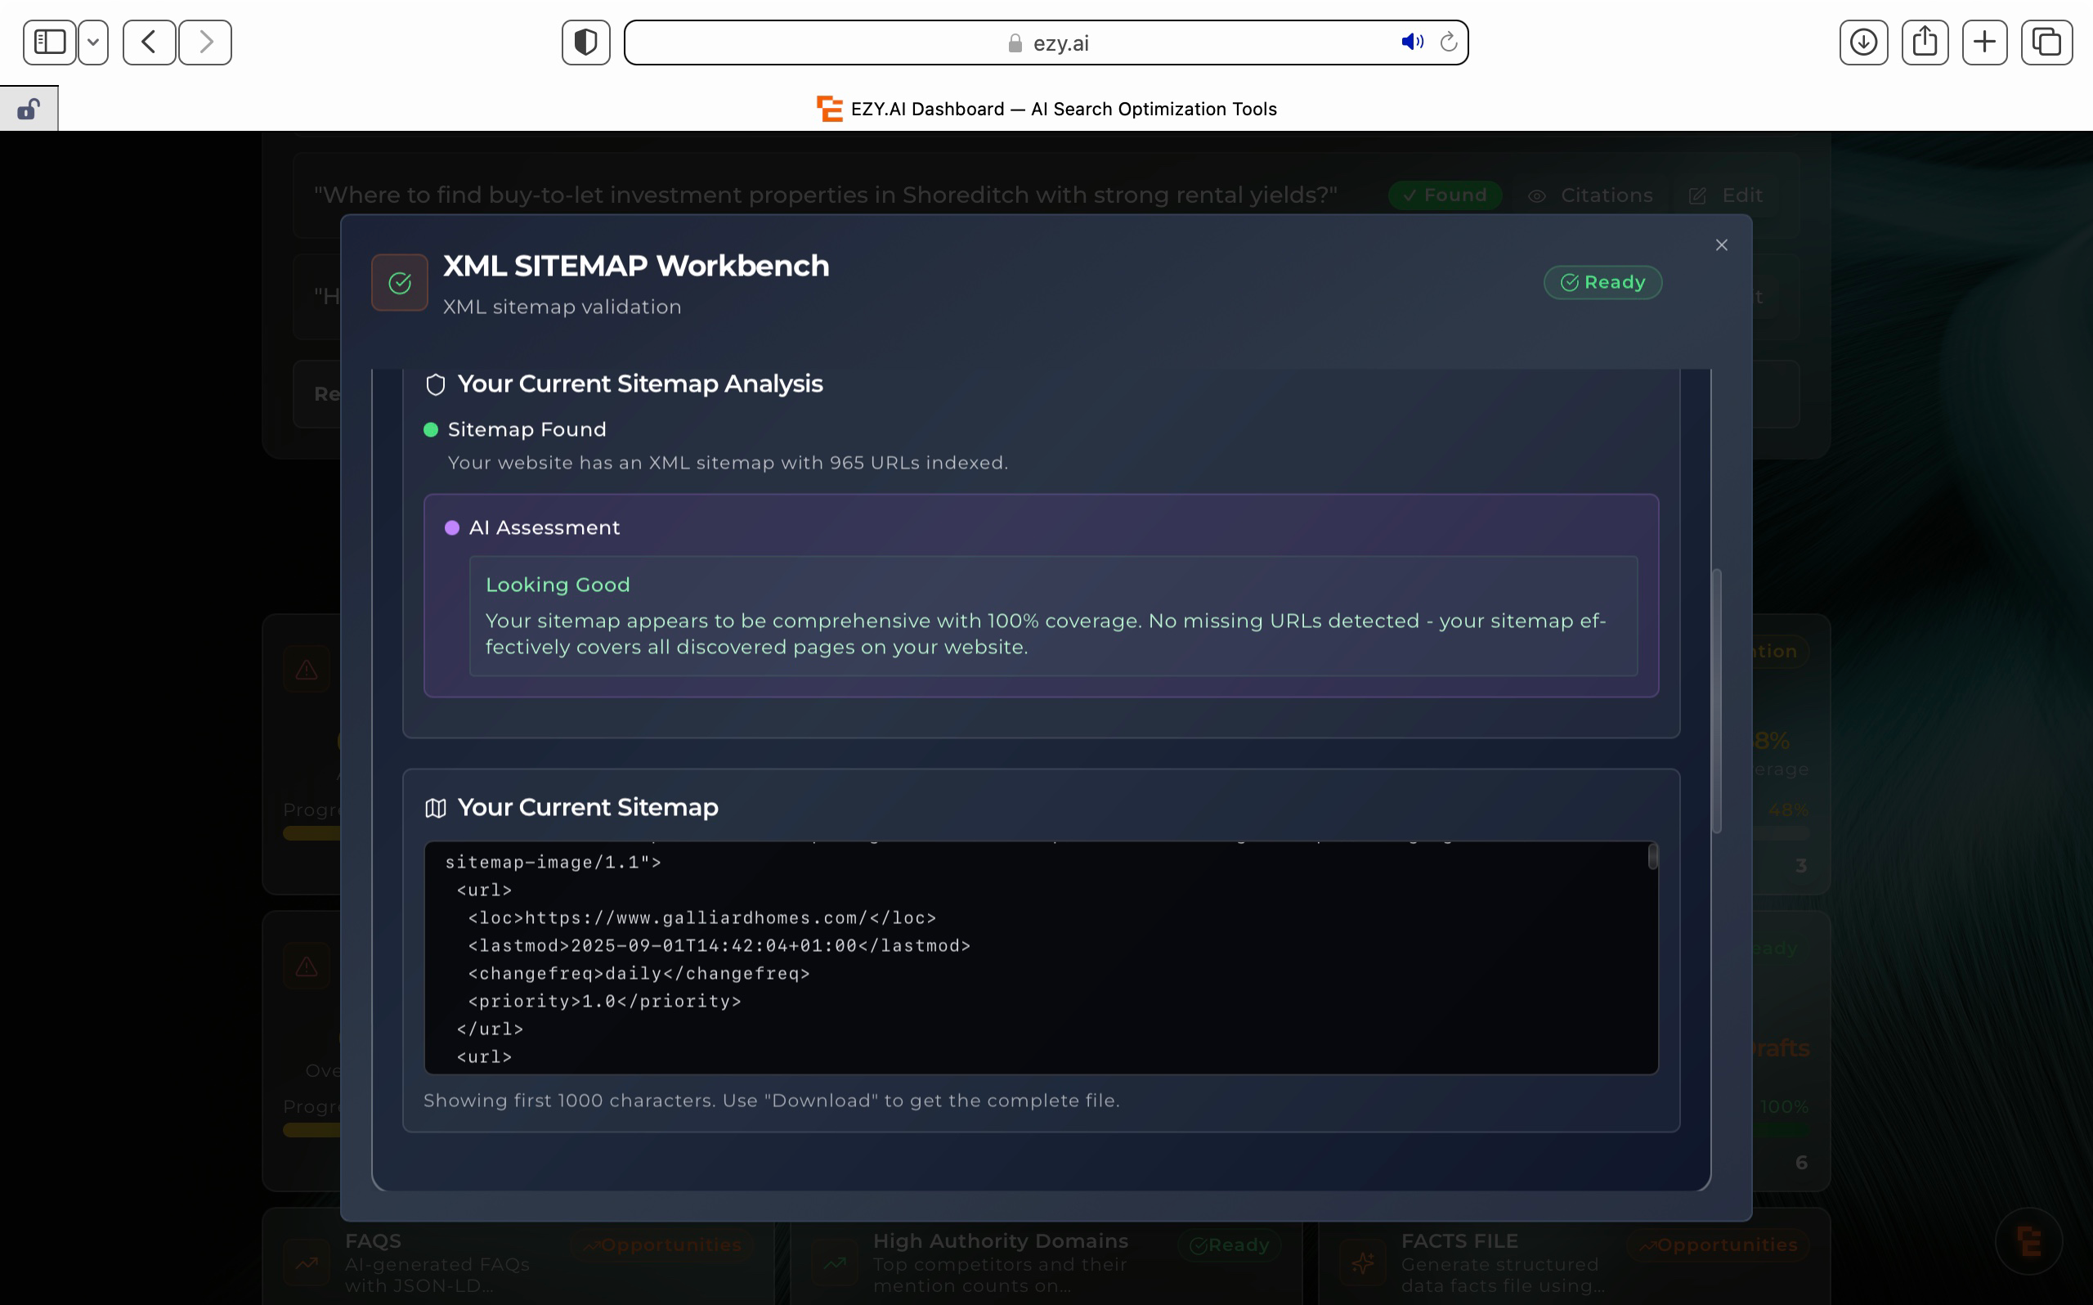The width and height of the screenshot is (2093, 1305).
Task: Click the ezy.ai address bar
Action: click(x=1046, y=42)
